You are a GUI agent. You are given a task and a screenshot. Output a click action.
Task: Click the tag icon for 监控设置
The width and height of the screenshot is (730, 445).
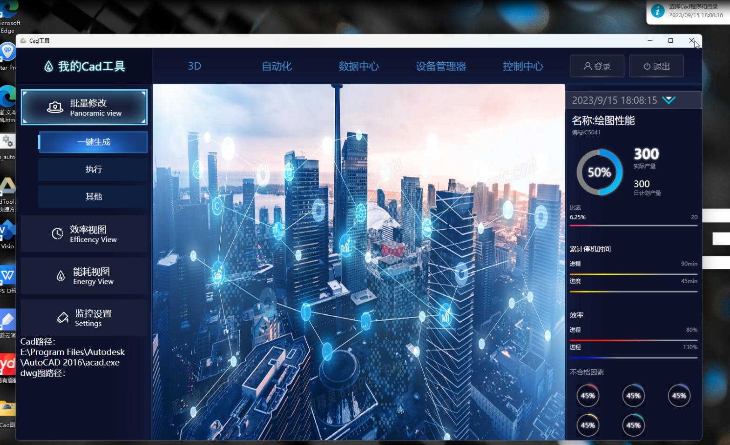tap(63, 318)
